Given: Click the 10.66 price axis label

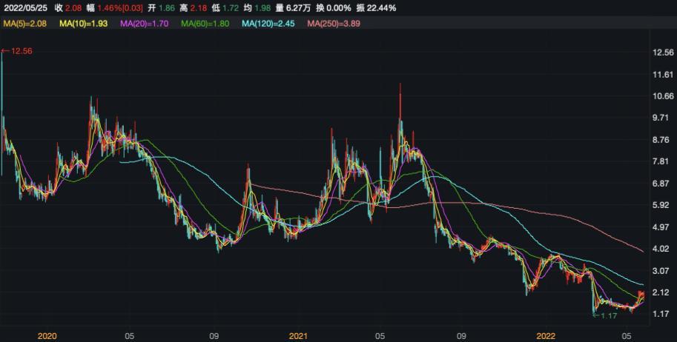Looking at the screenshot, I should pyautogui.click(x=663, y=95).
